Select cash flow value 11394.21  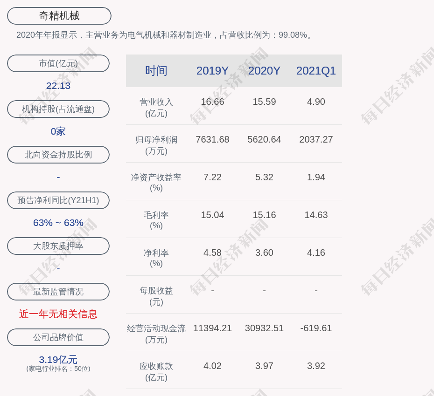tap(212, 328)
